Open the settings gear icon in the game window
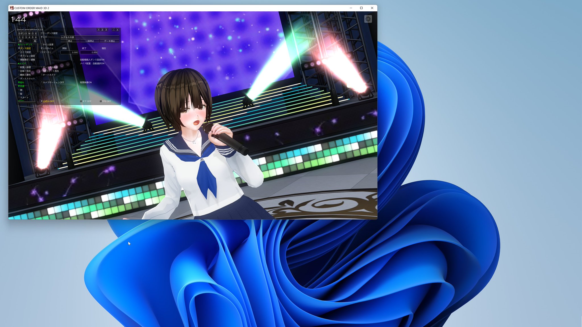 click(368, 19)
